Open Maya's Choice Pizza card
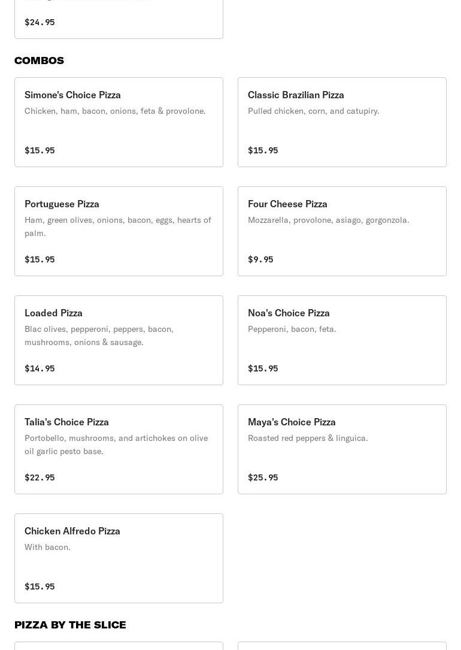The width and height of the screenshot is (461, 650). (x=342, y=449)
